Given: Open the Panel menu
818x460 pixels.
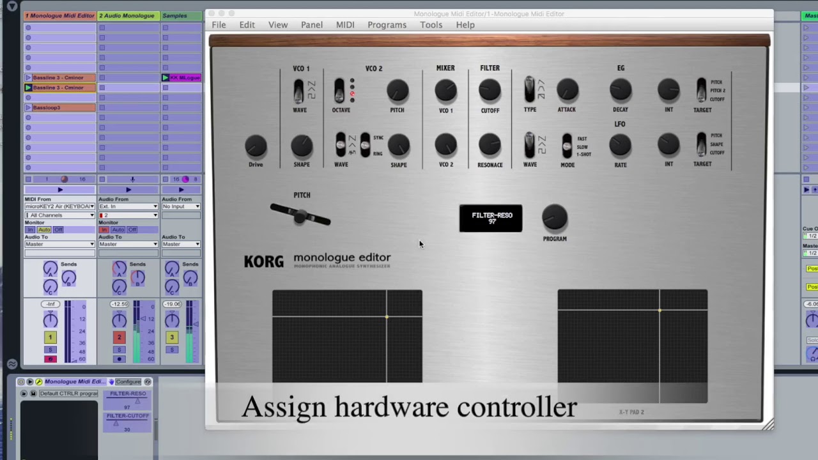Looking at the screenshot, I should pos(312,25).
